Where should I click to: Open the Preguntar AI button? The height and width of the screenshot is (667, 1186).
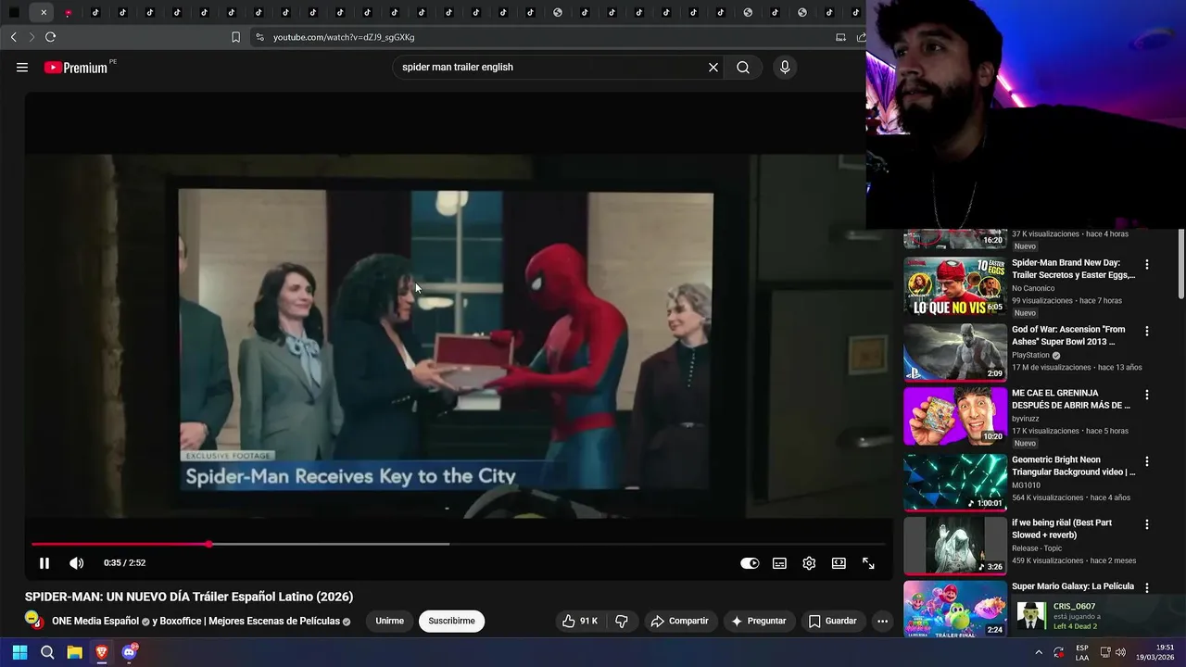coord(759,621)
